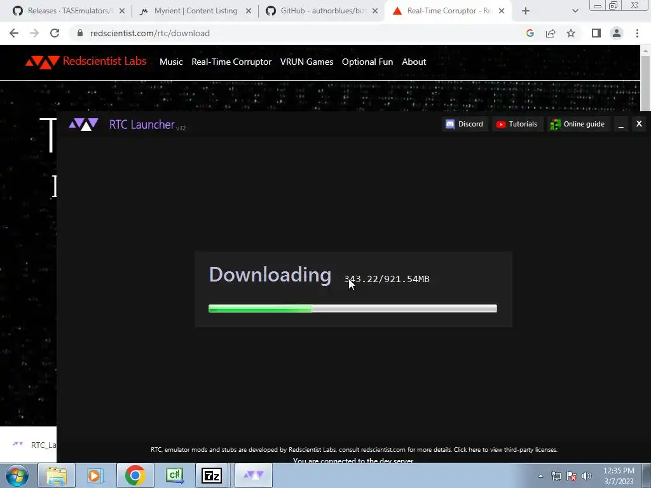Open the Chrome profile icon
Viewport: 651px width, 488px height.
(x=617, y=33)
